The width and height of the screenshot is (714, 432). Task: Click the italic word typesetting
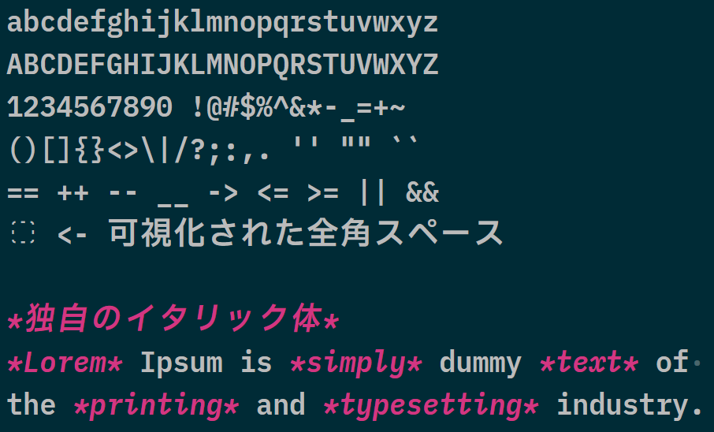pyautogui.click(x=431, y=405)
